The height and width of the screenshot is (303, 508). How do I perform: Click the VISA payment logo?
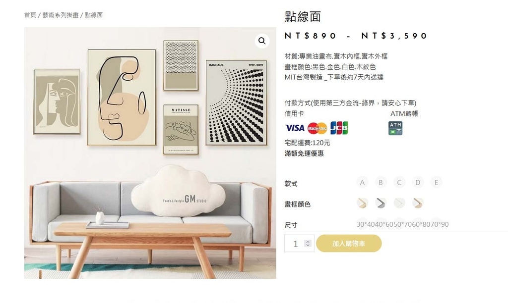point(295,128)
